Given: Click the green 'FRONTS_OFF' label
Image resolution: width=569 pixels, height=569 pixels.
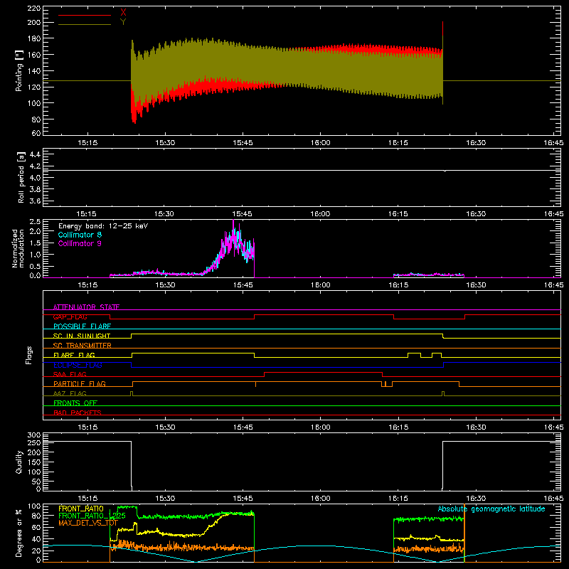Looking at the screenshot, I should tap(75, 403).
